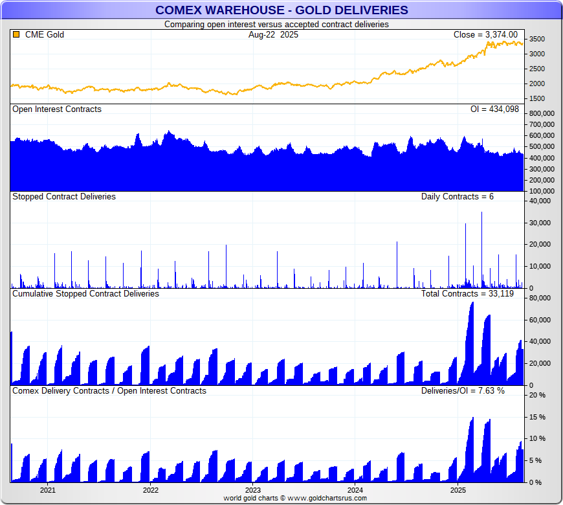Click the 'Open Interest Contracts' panel label
Screen dimensions: 563x505
(x=57, y=109)
